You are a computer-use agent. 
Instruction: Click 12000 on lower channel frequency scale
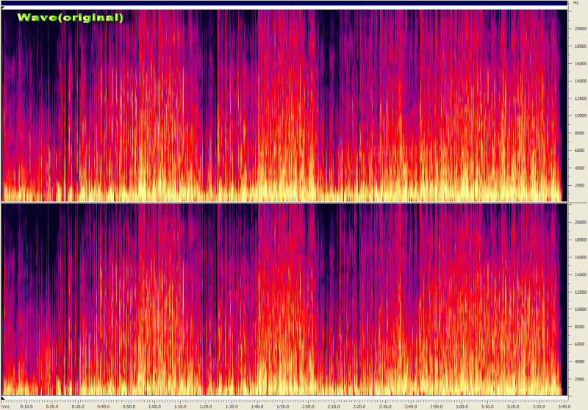[580, 292]
